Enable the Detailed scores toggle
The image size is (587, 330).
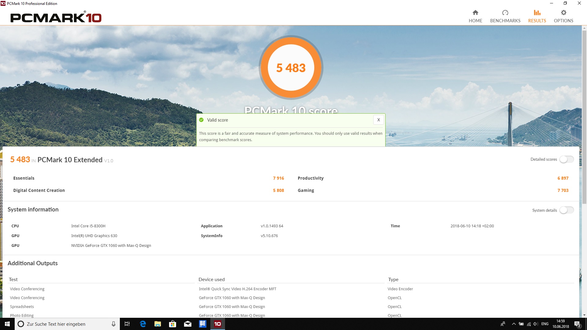click(x=567, y=159)
